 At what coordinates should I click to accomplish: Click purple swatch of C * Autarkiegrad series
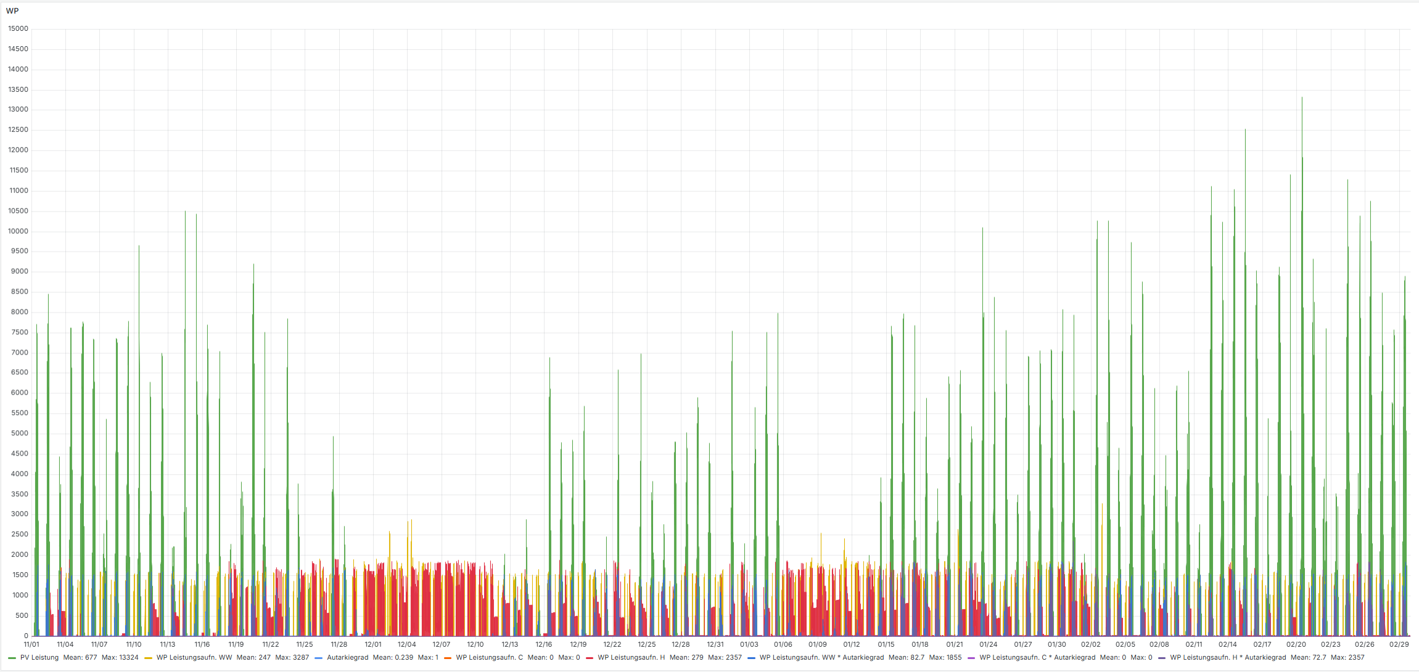click(x=971, y=658)
